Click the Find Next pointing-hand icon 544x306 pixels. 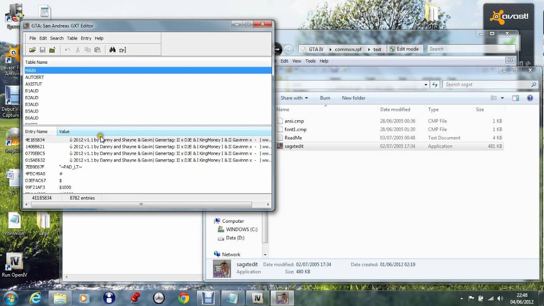click(x=123, y=50)
